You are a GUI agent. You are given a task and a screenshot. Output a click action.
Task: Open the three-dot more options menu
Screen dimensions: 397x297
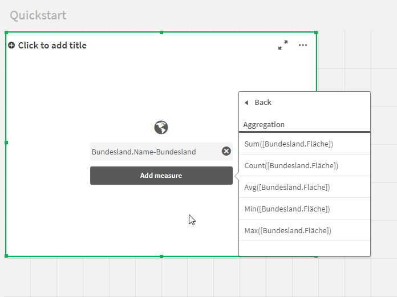tap(303, 45)
